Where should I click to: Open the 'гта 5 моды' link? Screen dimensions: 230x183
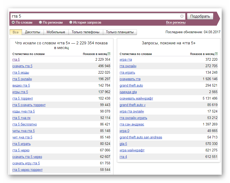(x=21, y=72)
